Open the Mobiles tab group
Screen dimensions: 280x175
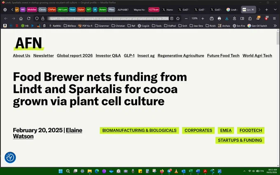32,9
